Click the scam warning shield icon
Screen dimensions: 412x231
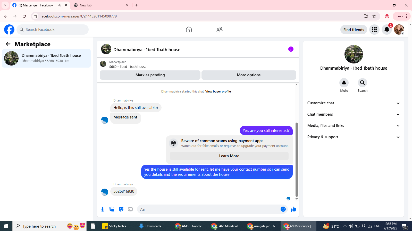pos(173,143)
